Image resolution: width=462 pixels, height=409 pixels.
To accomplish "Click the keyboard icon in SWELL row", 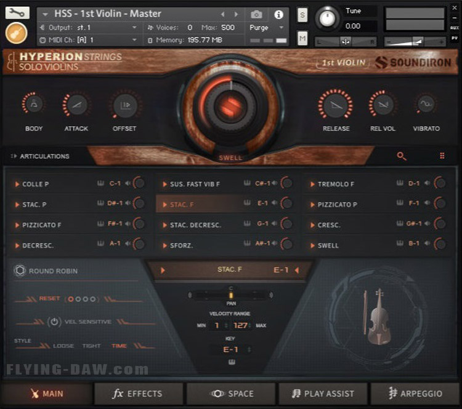I will pyautogui.click(x=400, y=244).
